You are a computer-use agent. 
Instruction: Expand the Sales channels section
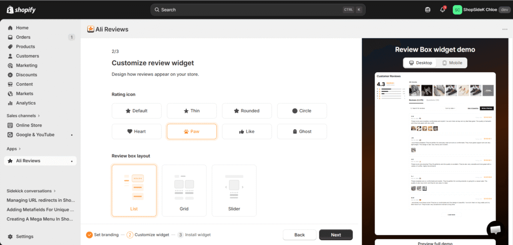coord(23,115)
